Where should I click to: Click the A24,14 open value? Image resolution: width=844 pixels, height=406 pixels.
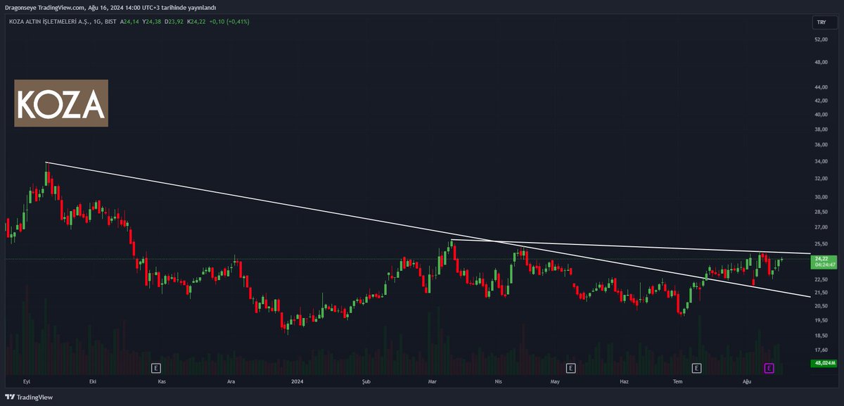click(129, 22)
